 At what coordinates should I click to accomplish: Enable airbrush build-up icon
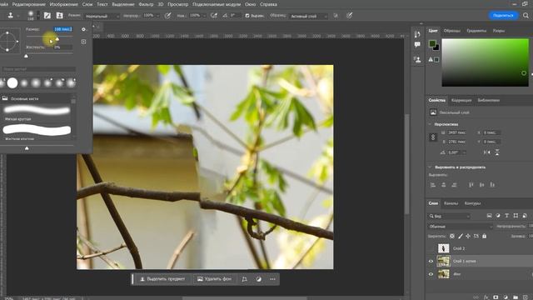[214, 16]
